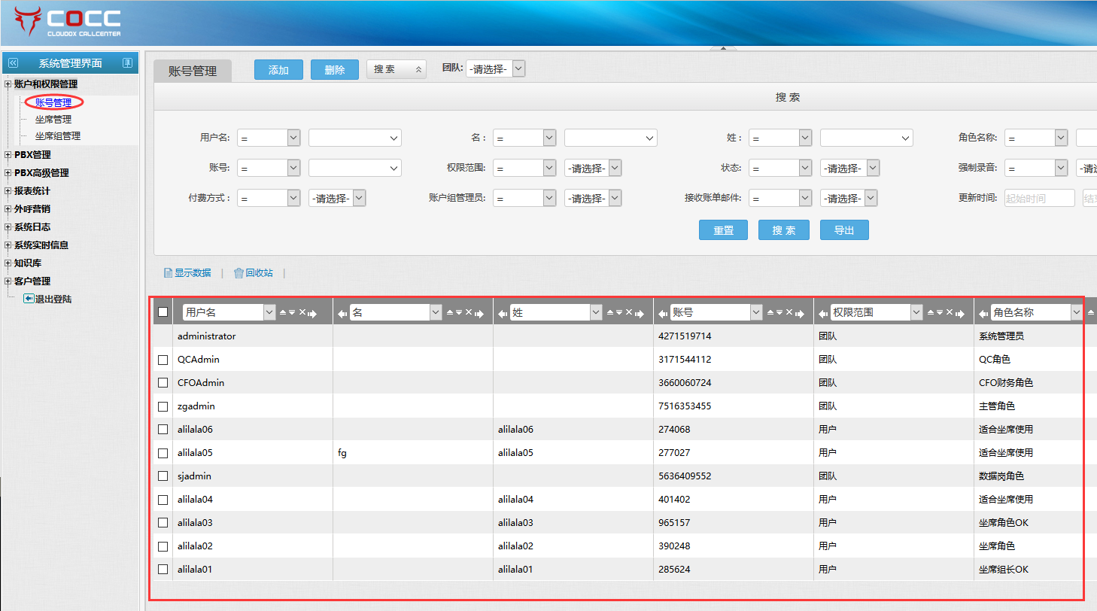1097x611 pixels.
Task: Switch to the 账号管理 tab
Action: click(x=193, y=71)
